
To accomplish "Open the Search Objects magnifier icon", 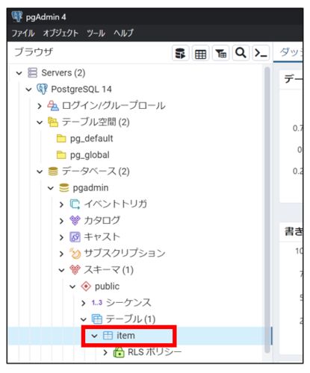I will point(241,53).
